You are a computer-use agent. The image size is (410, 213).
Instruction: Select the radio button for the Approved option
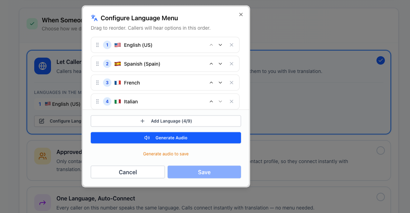point(381,150)
